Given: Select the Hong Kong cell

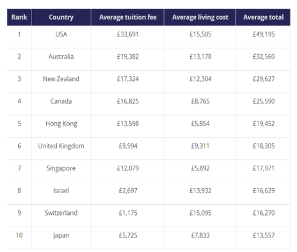Looking at the screenshot, I should pos(61,124).
